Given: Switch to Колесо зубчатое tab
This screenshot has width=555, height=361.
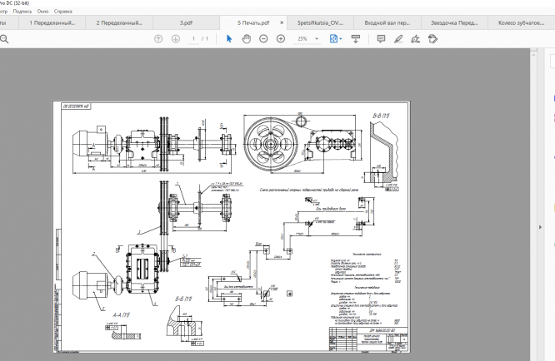Looking at the screenshot, I should point(521,23).
